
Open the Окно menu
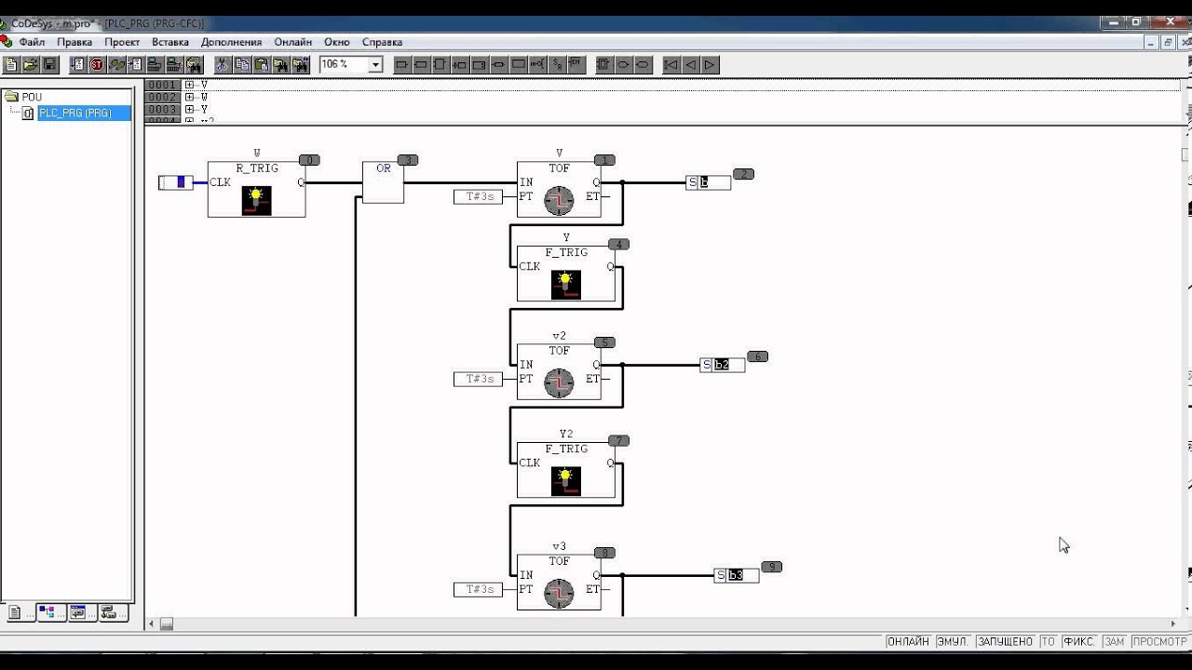[x=337, y=42]
